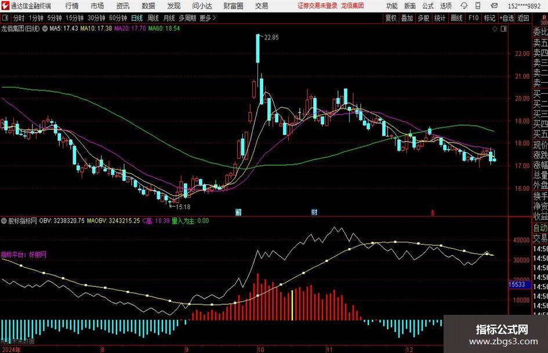Open the F10 company info button
The width and height of the screenshot is (548, 353).
click(474, 18)
